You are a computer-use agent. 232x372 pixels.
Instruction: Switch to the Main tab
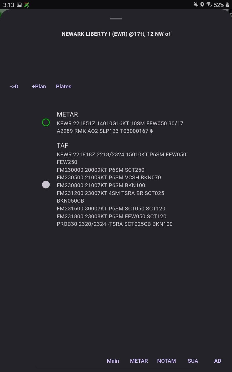tap(113, 361)
